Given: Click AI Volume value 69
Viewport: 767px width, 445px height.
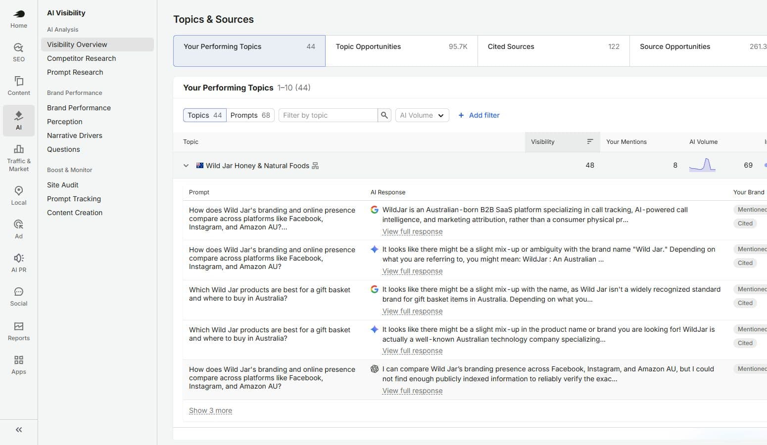Looking at the screenshot, I should pos(748,165).
